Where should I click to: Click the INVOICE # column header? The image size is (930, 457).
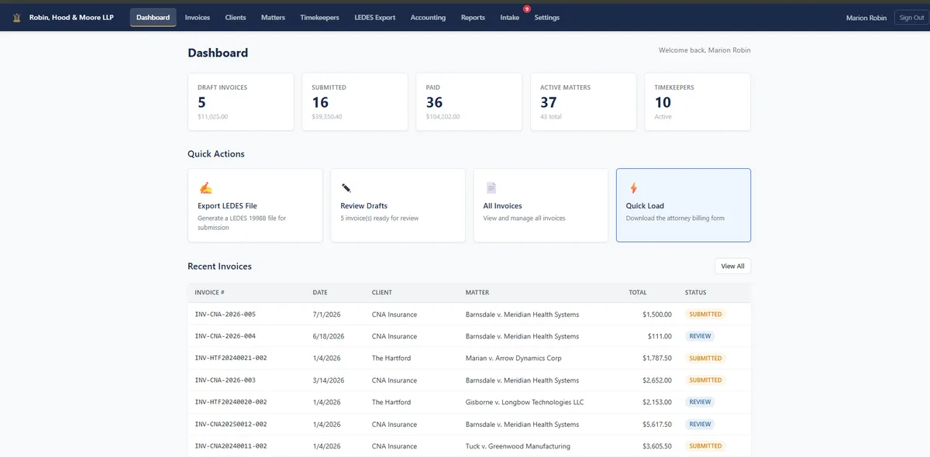(x=209, y=293)
